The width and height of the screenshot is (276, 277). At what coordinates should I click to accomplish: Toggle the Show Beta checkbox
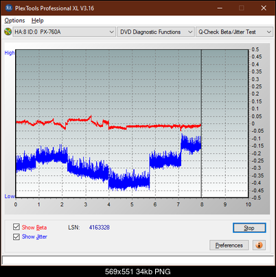coord(16,227)
